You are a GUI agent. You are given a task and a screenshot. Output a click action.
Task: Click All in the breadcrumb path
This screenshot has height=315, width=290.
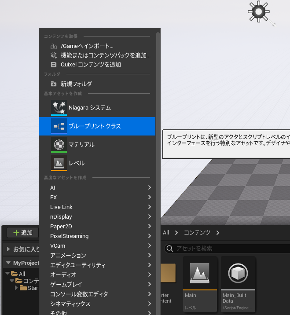pyautogui.click(x=166, y=233)
